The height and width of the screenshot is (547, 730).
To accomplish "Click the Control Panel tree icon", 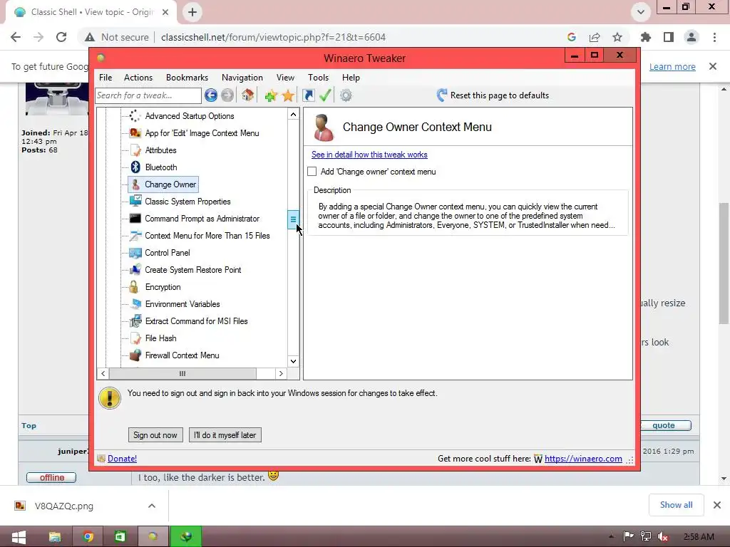I will [x=135, y=253].
